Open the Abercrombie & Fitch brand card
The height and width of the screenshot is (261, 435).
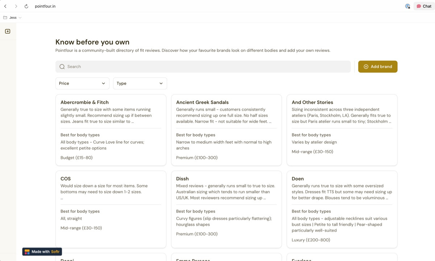click(x=111, y=130)
